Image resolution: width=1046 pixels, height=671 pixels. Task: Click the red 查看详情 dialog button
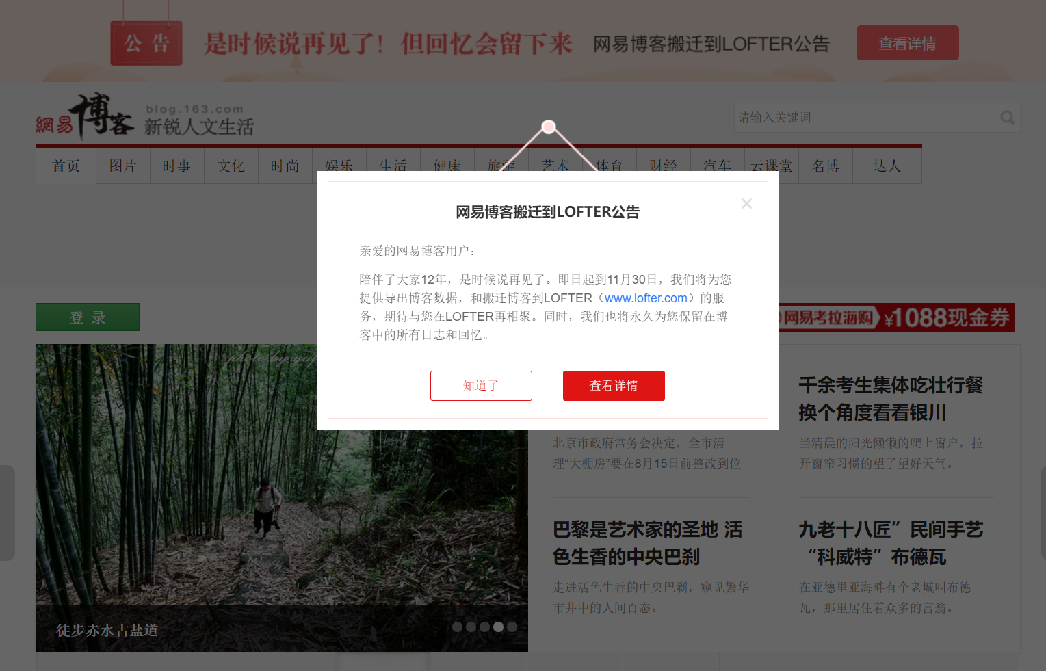pyautogui.click(x=614, y=386)
